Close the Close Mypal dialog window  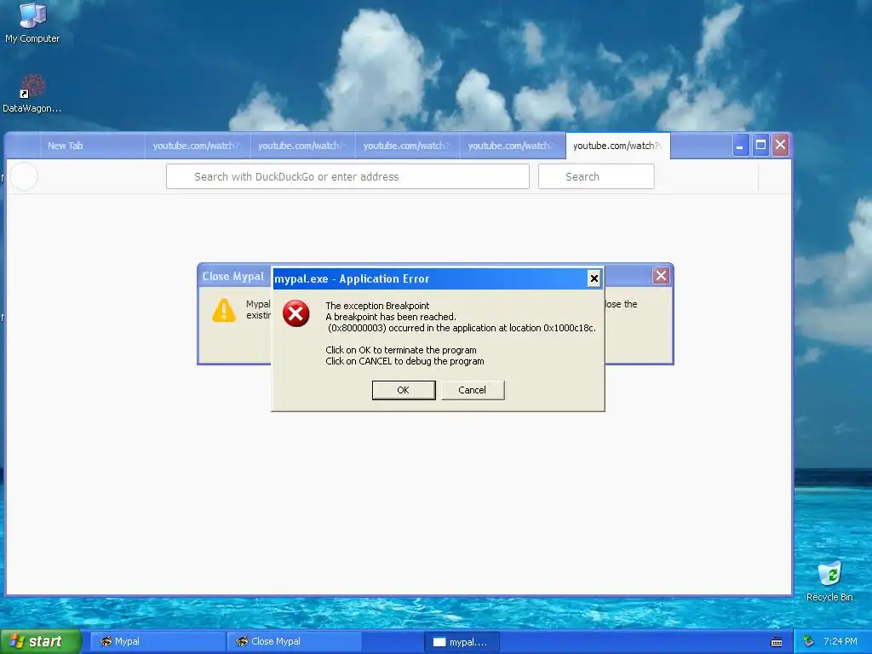(661, 275)
